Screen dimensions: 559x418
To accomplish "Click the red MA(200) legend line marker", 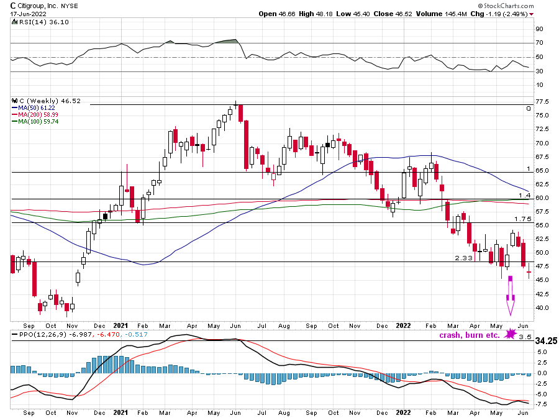I will [15, 114].
